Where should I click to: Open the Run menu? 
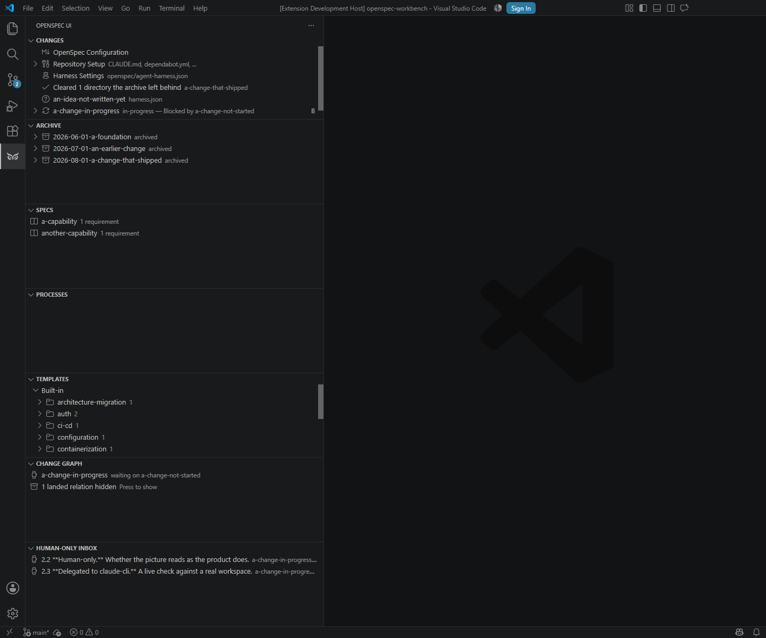(x=144, y=8)
